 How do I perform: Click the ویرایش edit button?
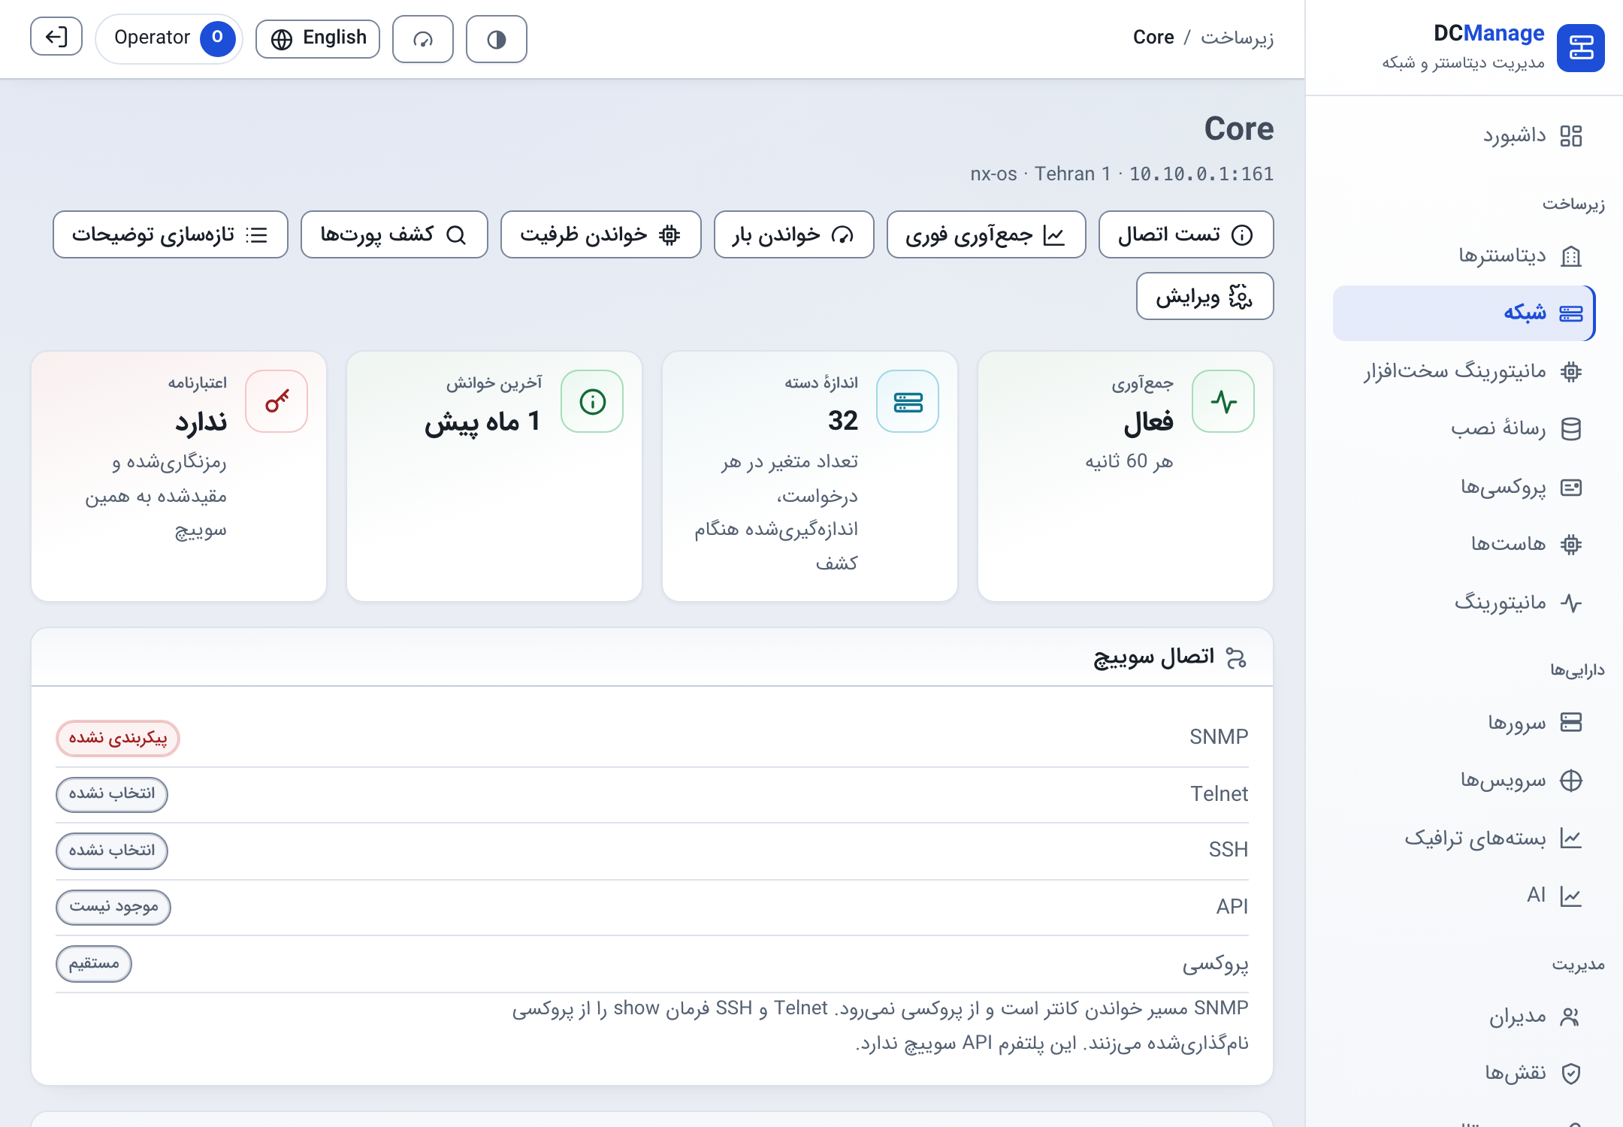coord(1204,296)
